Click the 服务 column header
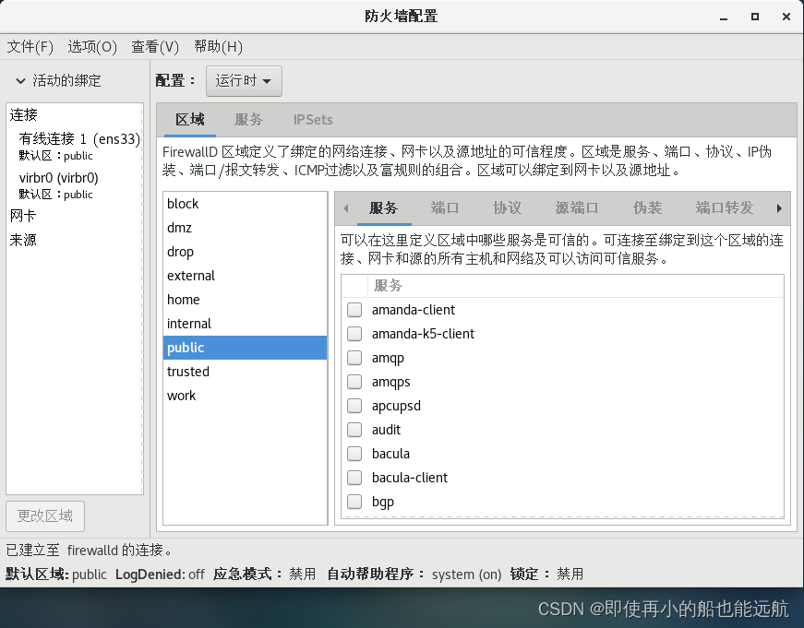 tap(575, 286)
